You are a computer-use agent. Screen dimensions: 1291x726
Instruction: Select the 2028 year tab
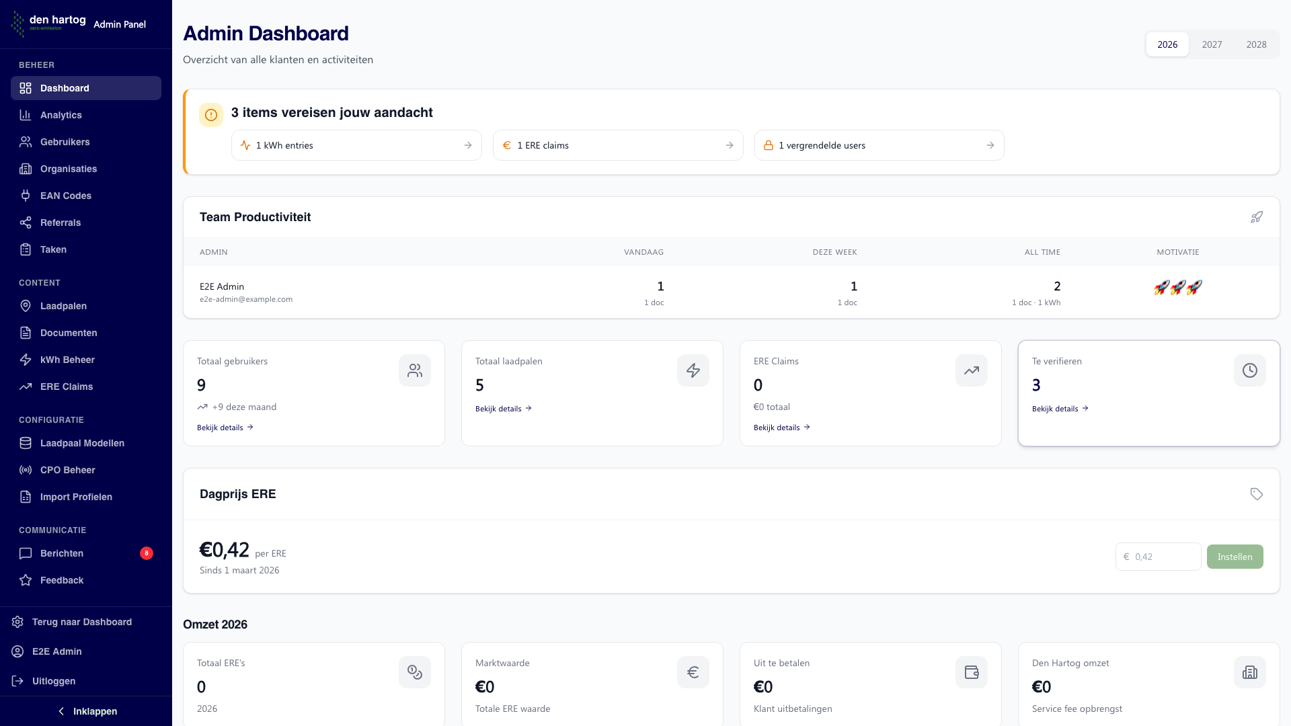pos(1257,44)
